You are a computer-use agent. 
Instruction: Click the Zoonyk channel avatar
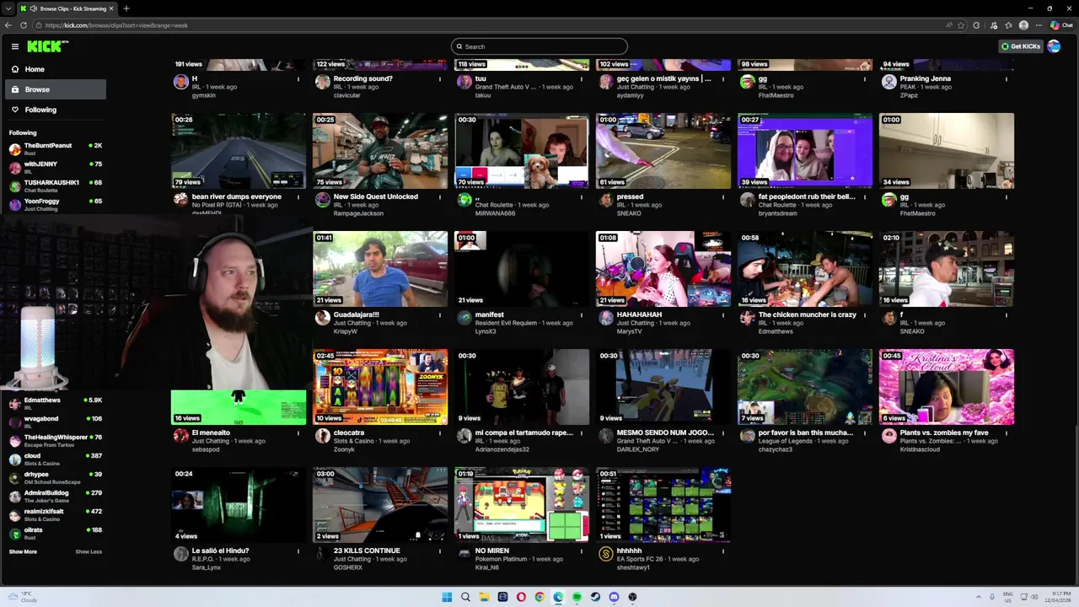(x=322, y=436)
